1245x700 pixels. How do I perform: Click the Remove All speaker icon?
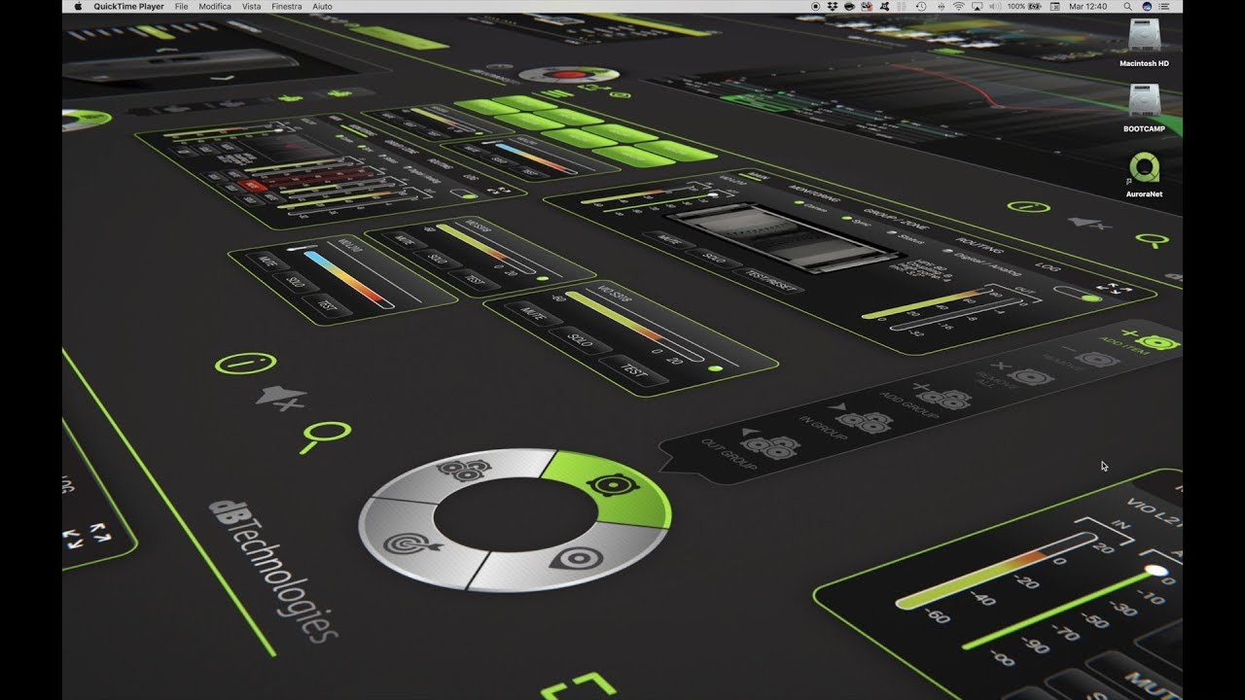(1029, 376)
